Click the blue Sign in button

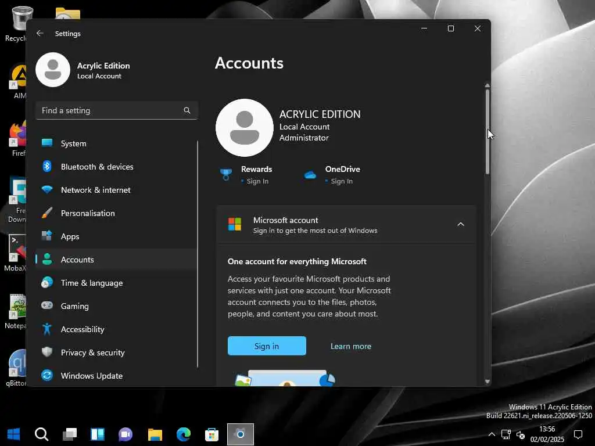point(267,346)
